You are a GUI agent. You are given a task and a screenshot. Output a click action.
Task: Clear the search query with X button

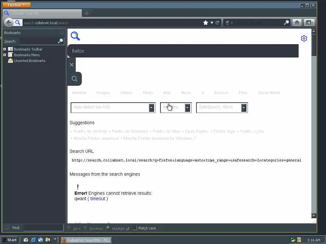[72, 65]
